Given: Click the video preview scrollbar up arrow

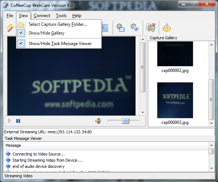Looking at the screenshot, I should pyautogui.click(x=143, y=39).
